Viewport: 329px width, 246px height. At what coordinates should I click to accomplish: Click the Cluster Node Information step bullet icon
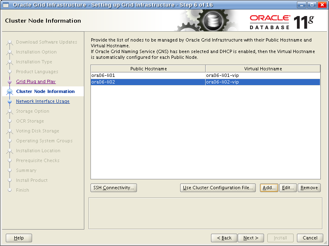(x=10, y=92)
